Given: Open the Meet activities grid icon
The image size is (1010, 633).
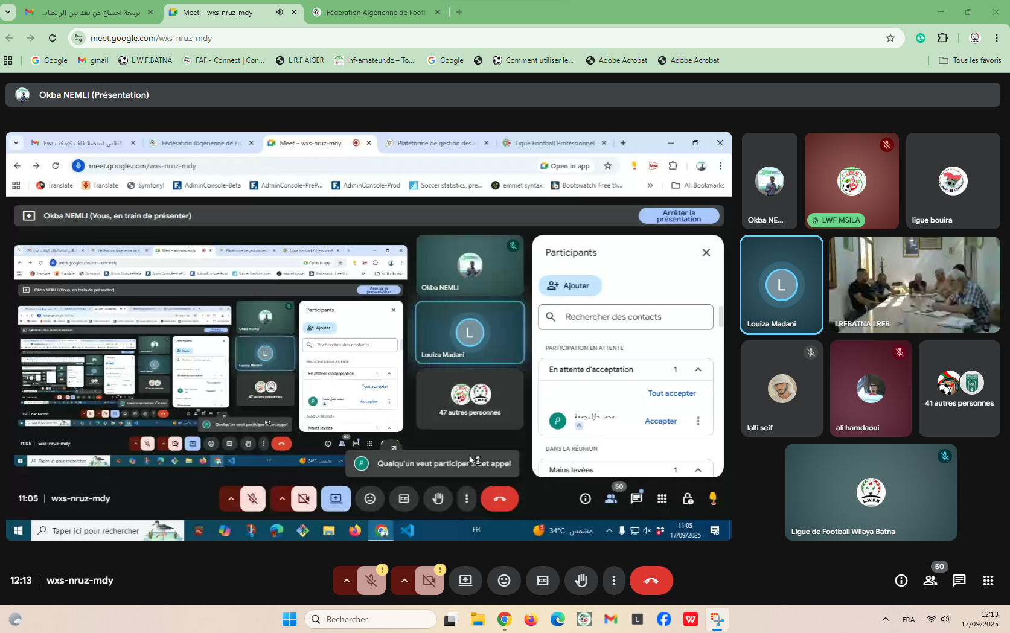Looking at the screenshot, I should click(988, 581).
